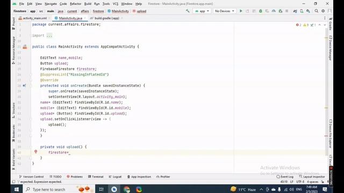
Task: Open IDE settings gear icon
Action: tap(323, 11)
